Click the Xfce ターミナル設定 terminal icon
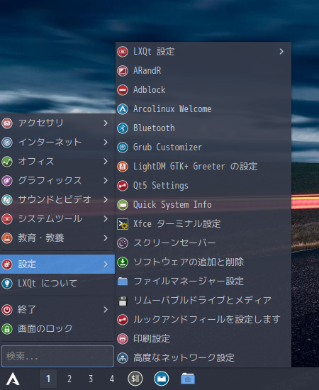This screenshot has height=390, width=319. (x=123, y=224)
